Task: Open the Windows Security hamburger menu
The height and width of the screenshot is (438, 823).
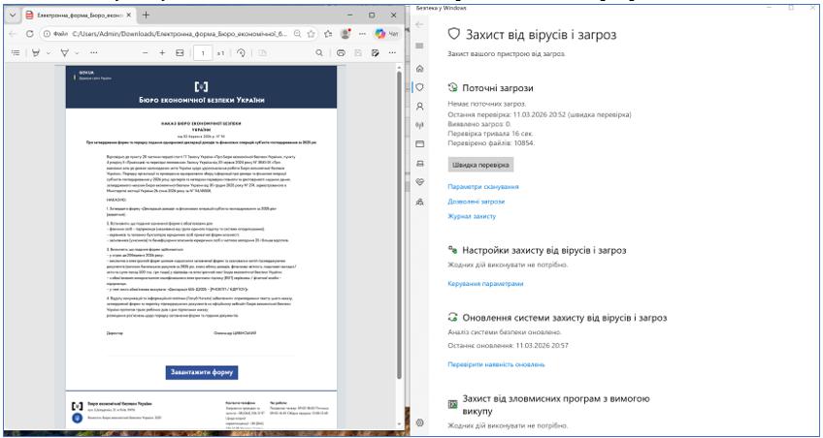Action: pos(420,46)
